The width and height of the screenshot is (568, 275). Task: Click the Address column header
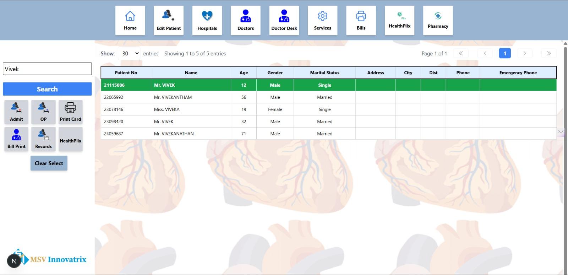(376, 72)
